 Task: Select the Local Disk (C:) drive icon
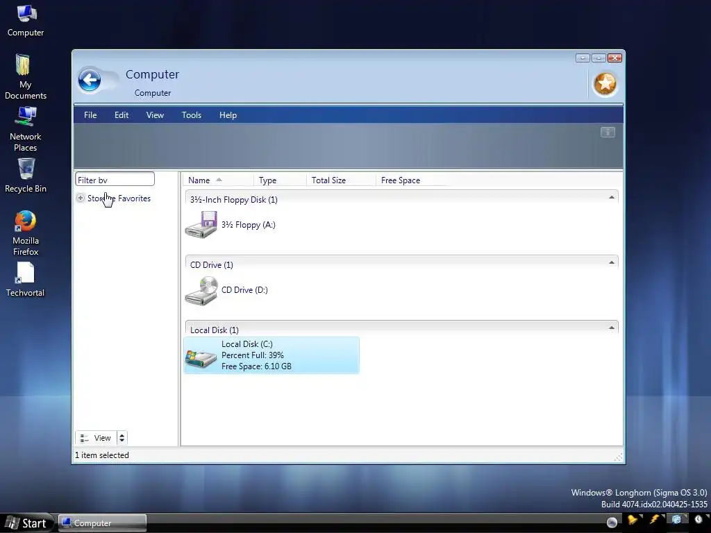[201, 359]
